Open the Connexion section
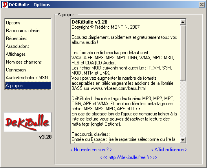 pyautogui.click(x=28, y=70)
